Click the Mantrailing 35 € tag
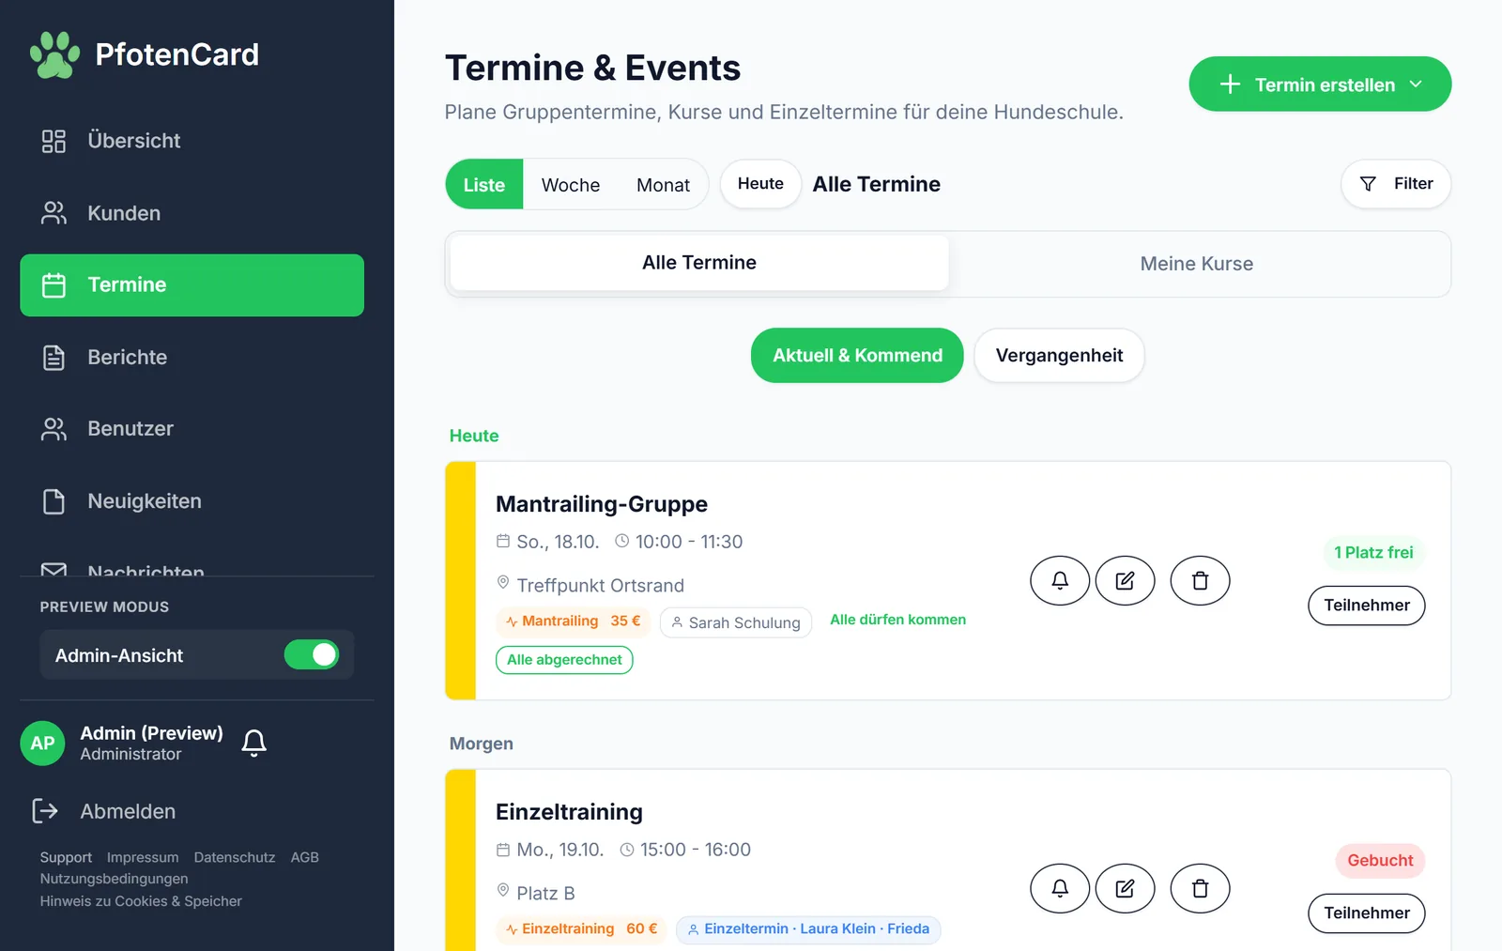 point(573,621)
